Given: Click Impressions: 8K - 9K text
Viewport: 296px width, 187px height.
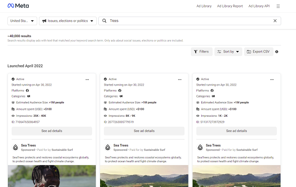Looking at the screenshot, I should point(122,116).
